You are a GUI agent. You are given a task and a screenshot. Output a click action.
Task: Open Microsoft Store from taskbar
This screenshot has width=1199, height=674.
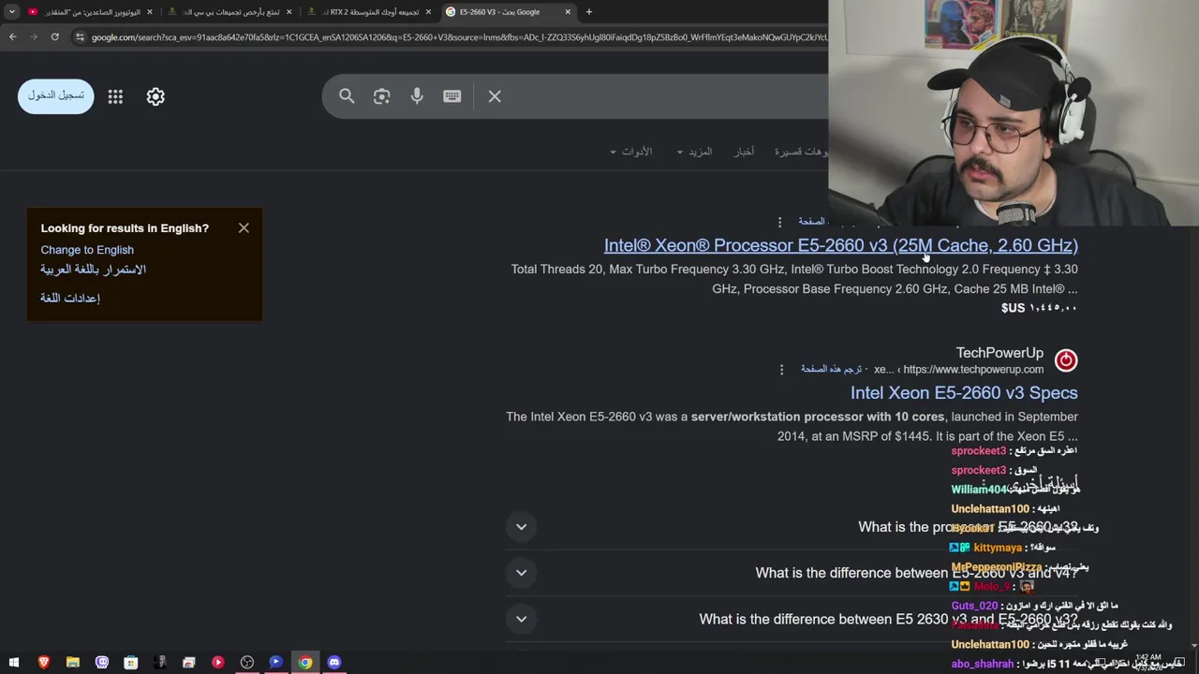pyautogui.click(x=131, y=662)
